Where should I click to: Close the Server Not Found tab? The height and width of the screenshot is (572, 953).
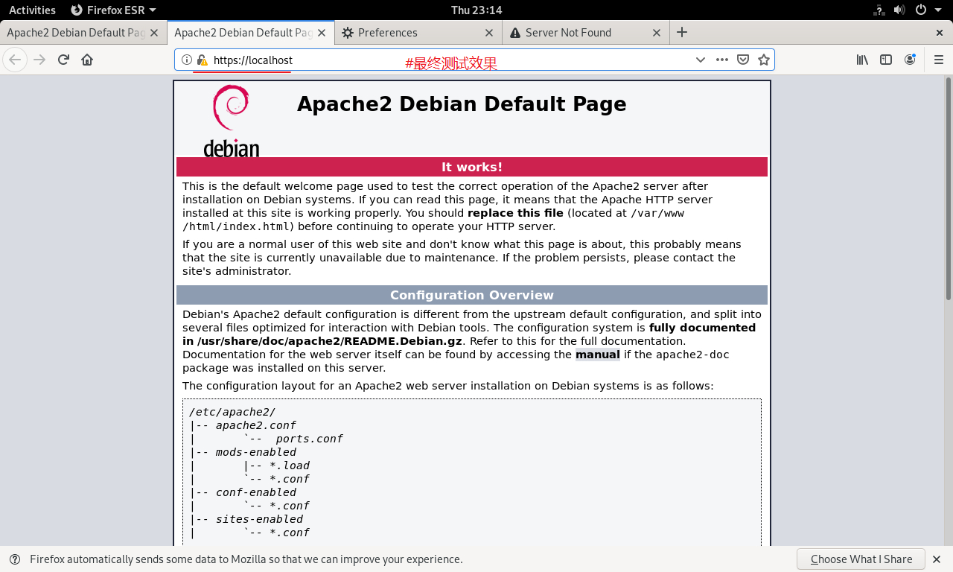(x=657, y=33)
